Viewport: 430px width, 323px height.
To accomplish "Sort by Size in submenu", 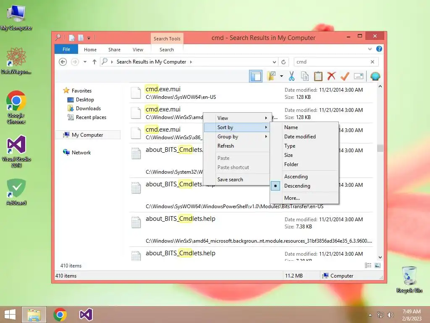I will (304, 155).
